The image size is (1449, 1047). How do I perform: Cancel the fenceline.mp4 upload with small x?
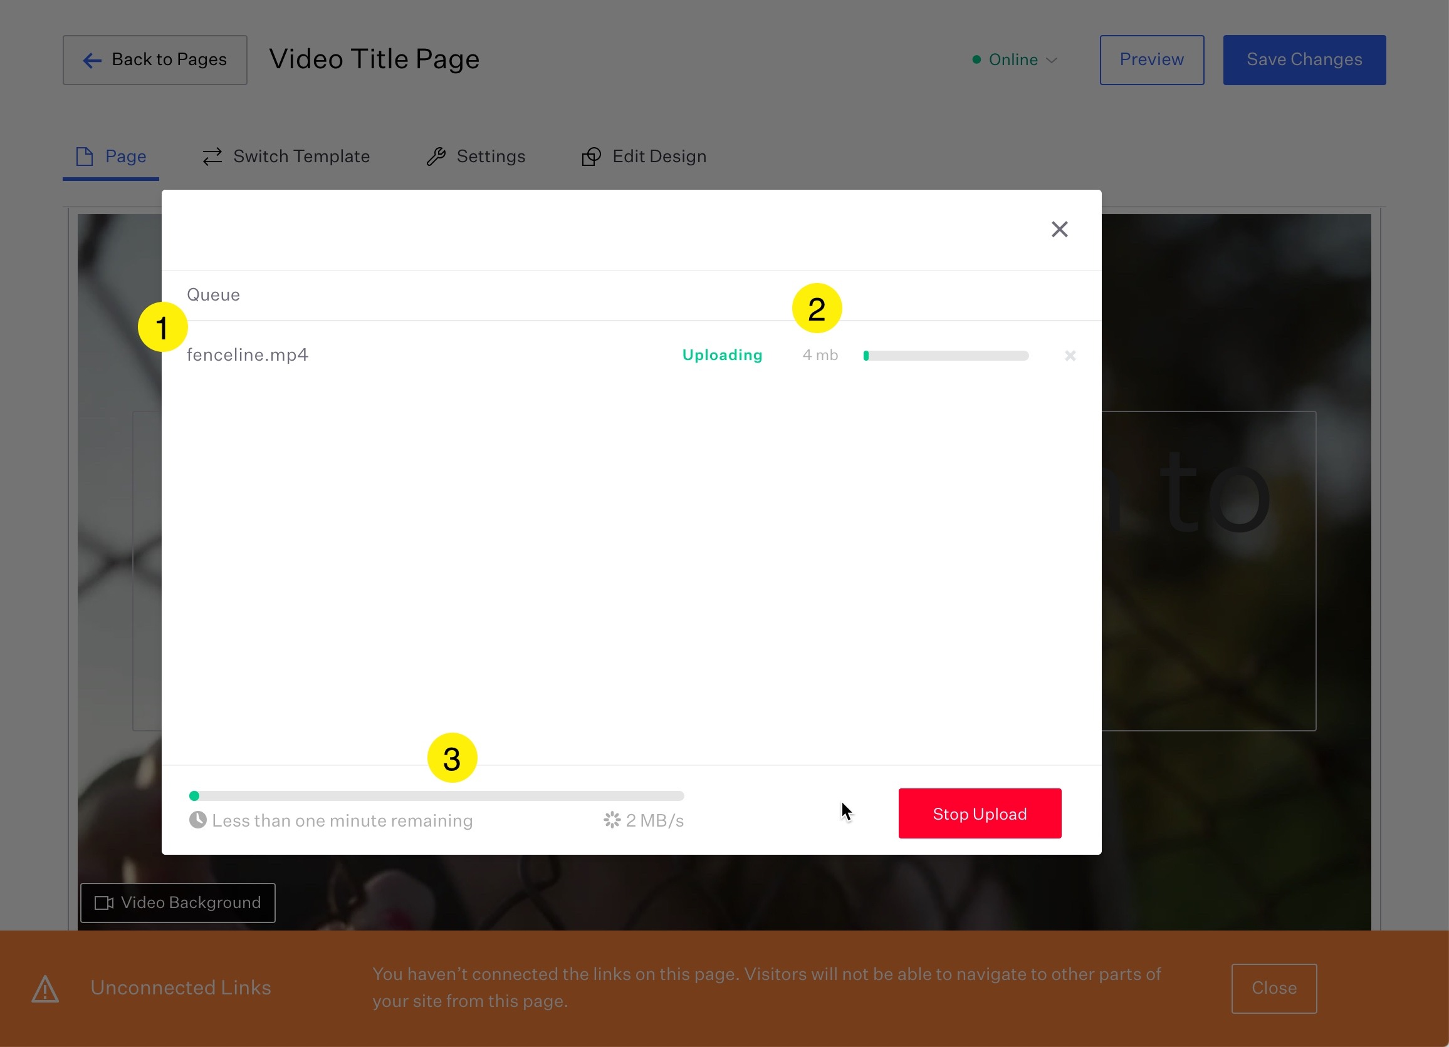tap(1070, 356)
